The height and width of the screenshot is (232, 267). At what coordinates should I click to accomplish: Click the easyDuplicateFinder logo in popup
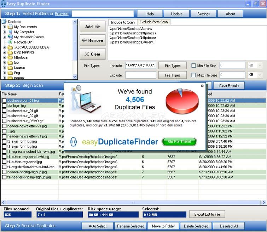[x=114, y=142]
